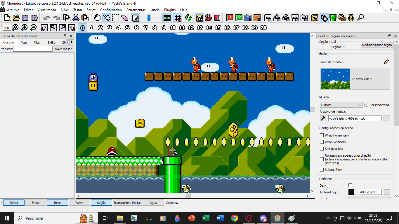Viewport: 399px width, 224px height.
Task: Click the Ambient Light color swatch
Action: pyautogui.click(x=351, y=192)
